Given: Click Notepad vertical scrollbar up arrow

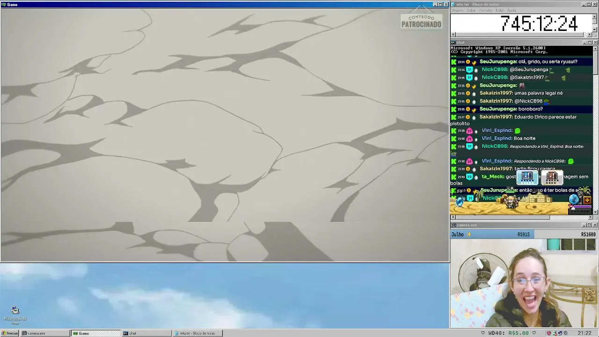Looking at the screenshot, I should [x=595, y=16].
